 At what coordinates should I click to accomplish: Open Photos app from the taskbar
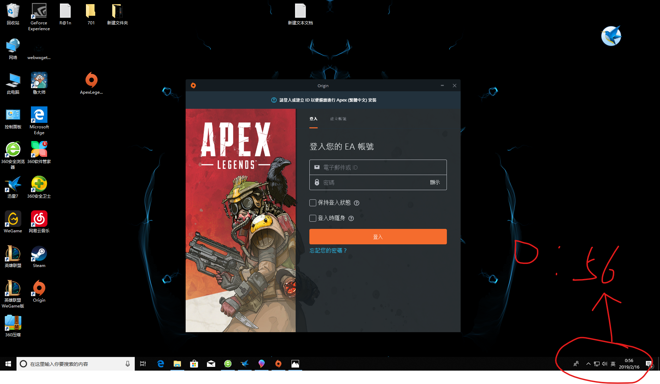[295, 364]
